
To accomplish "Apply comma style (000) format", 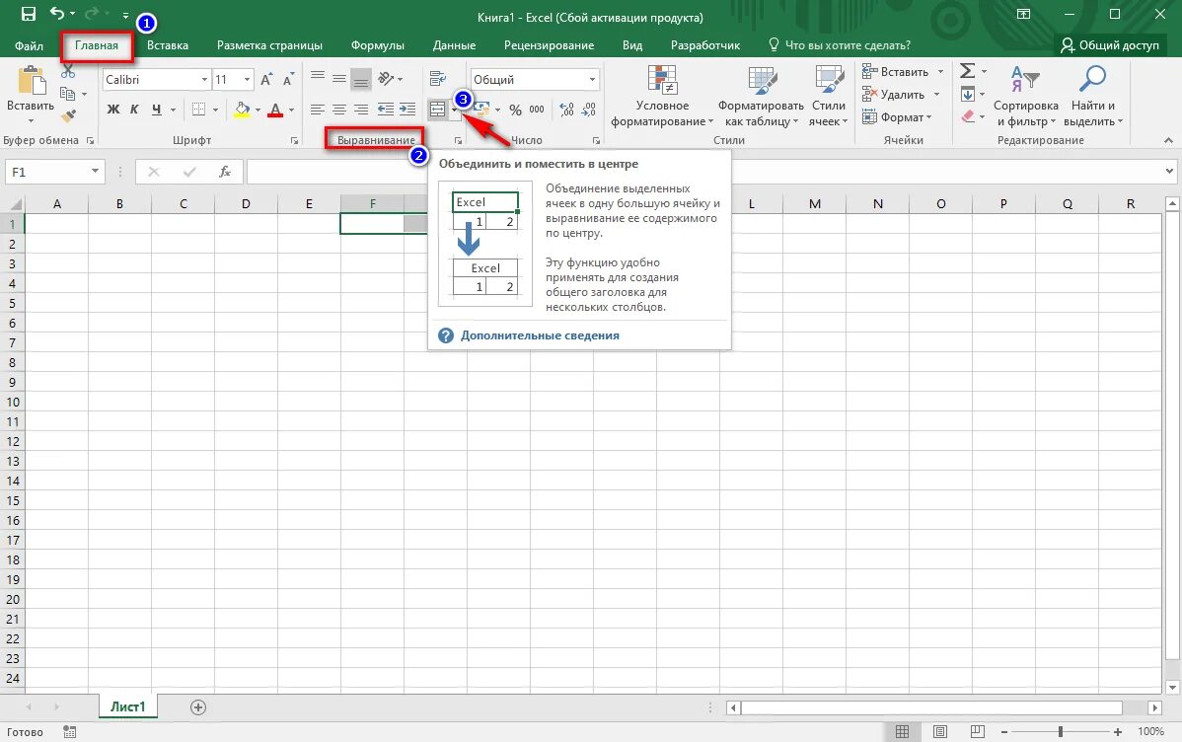I will click(537, 111).
